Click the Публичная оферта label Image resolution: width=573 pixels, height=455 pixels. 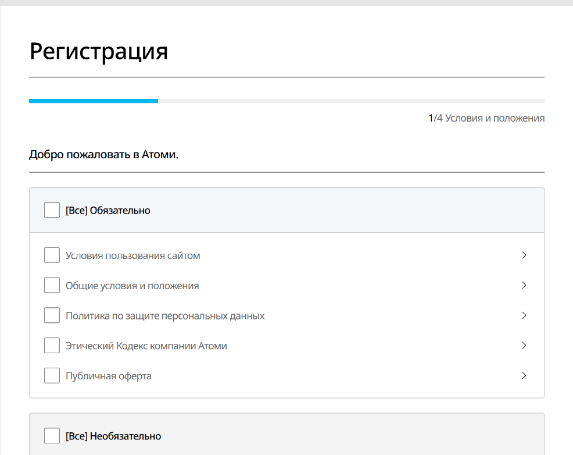pyautogui.click(x=109, y=376)
